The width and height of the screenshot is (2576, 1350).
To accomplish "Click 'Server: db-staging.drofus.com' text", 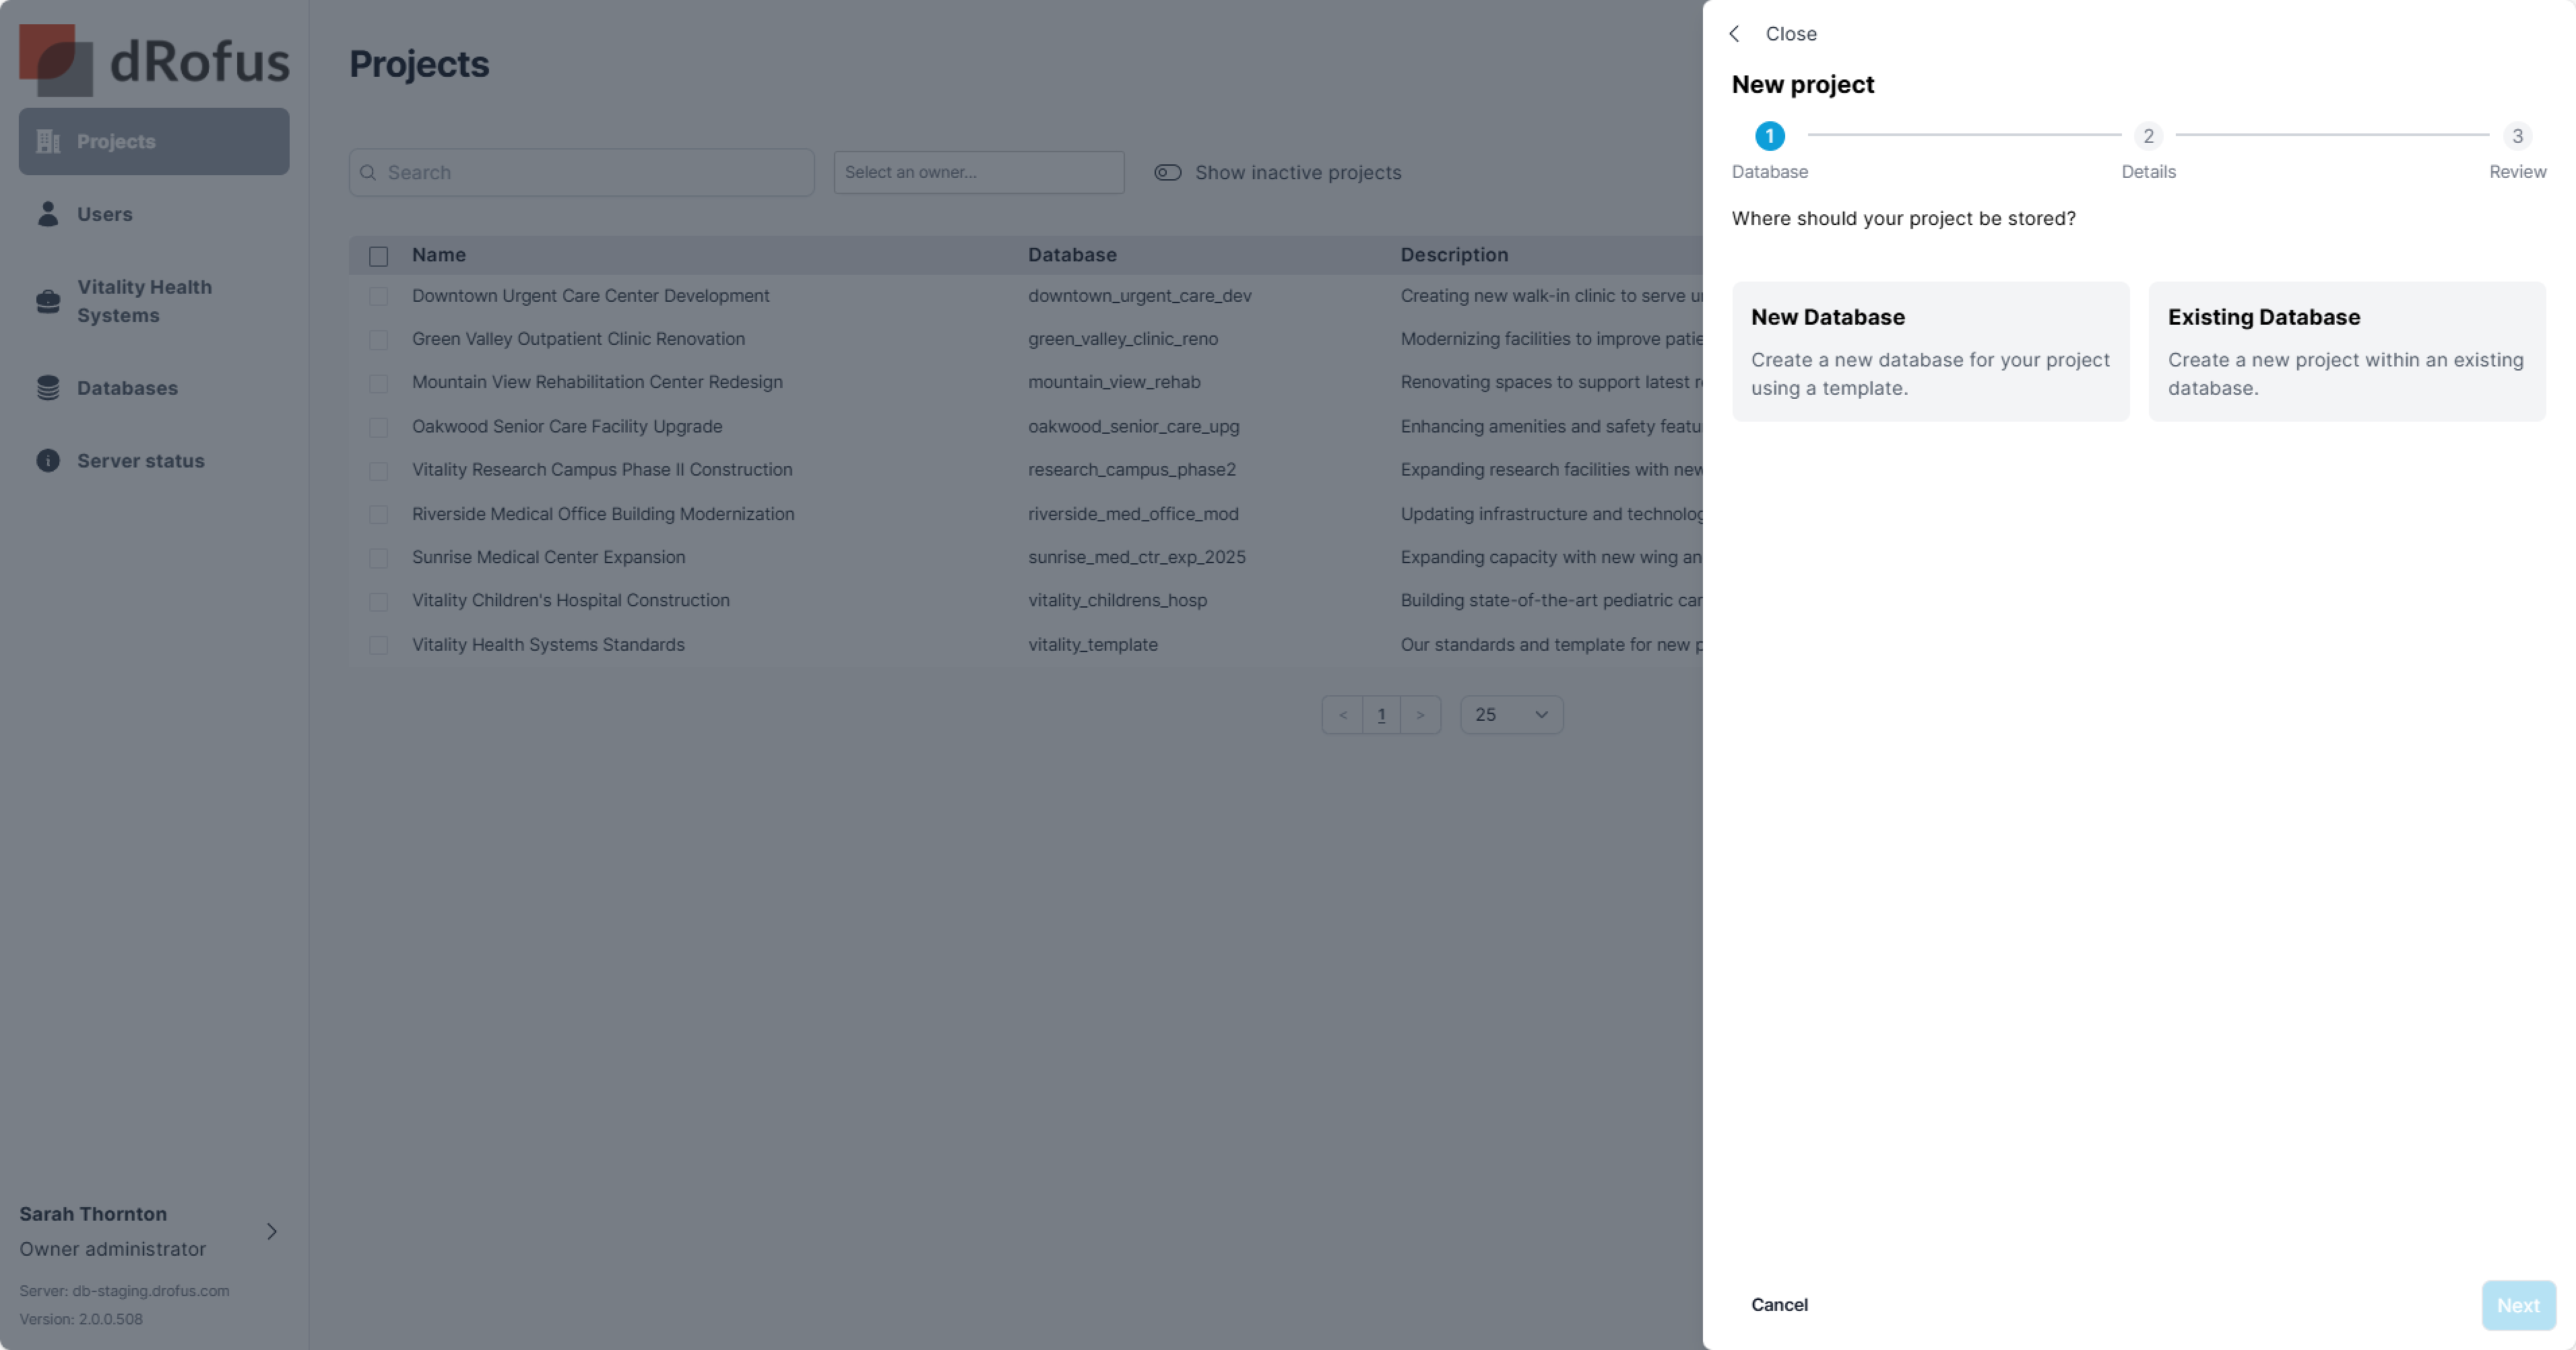I will click(x=124, y=1290).
